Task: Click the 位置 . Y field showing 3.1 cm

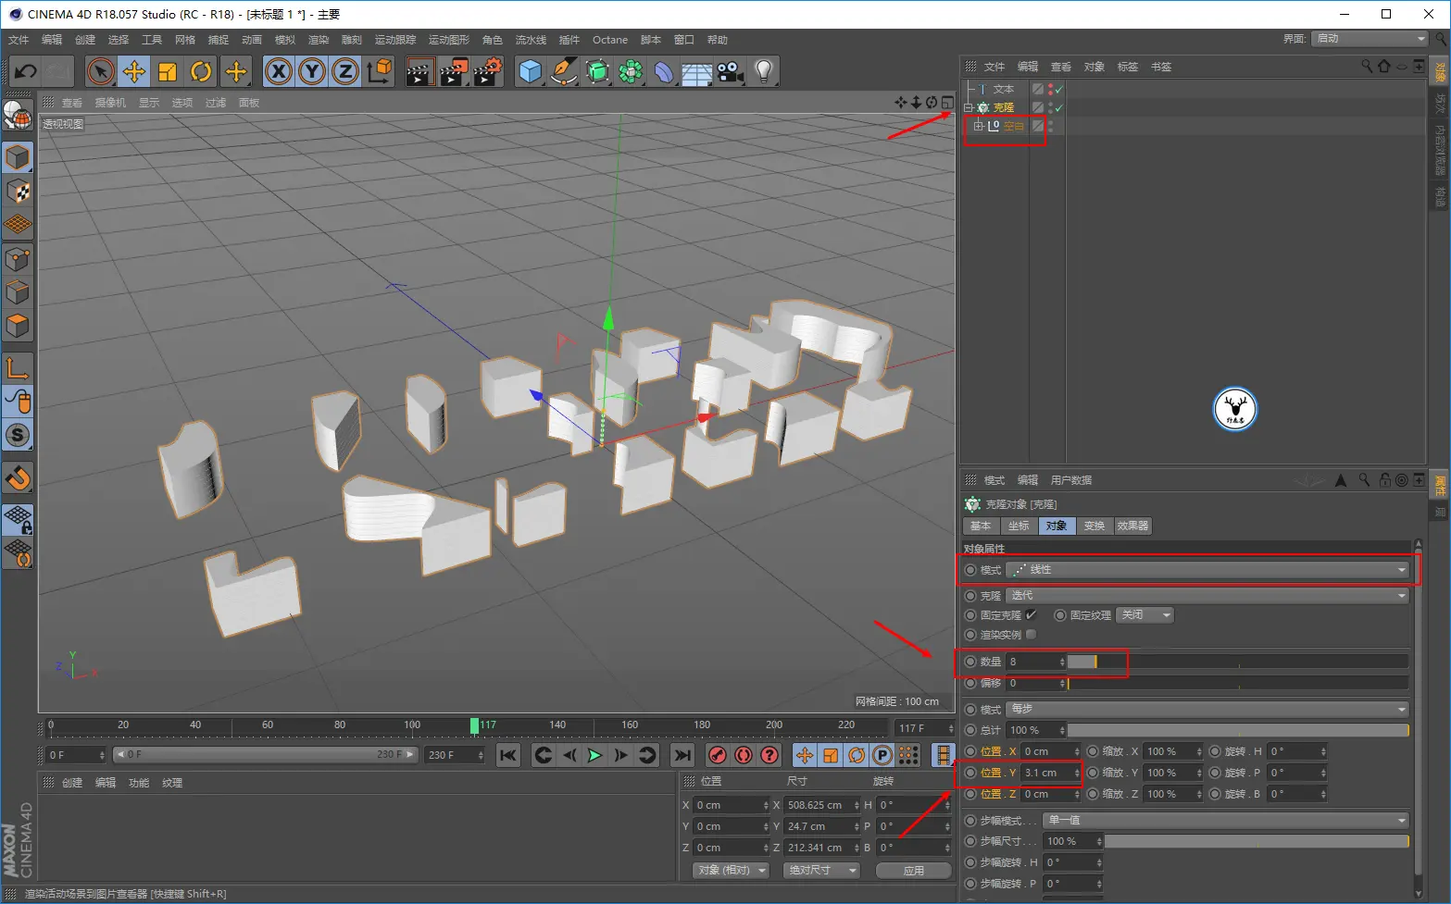Action: click(x=1051, y=773)
